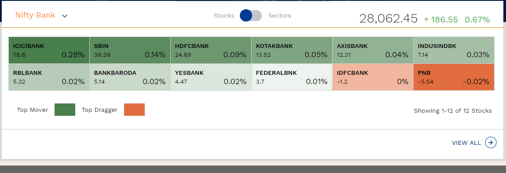Viewport: 506px width, 173px height.
Task: Click the 28,062.45 index value
Action: coord(389,19)
